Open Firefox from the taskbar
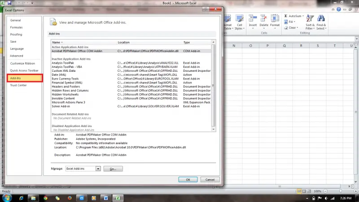The height and width of the screenshot is (202, 359). [x=70, y=198]
